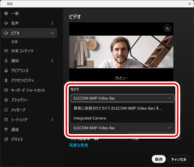Screen dimensions: 194x167
Task: Click the chat bubble icon beside メッセージ
Action: coord(6,110)
